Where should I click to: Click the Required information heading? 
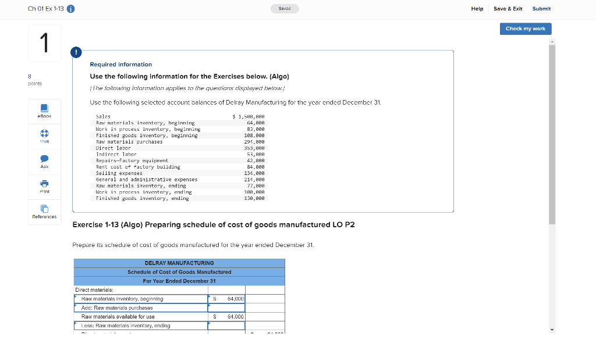[x=121, y=65]
